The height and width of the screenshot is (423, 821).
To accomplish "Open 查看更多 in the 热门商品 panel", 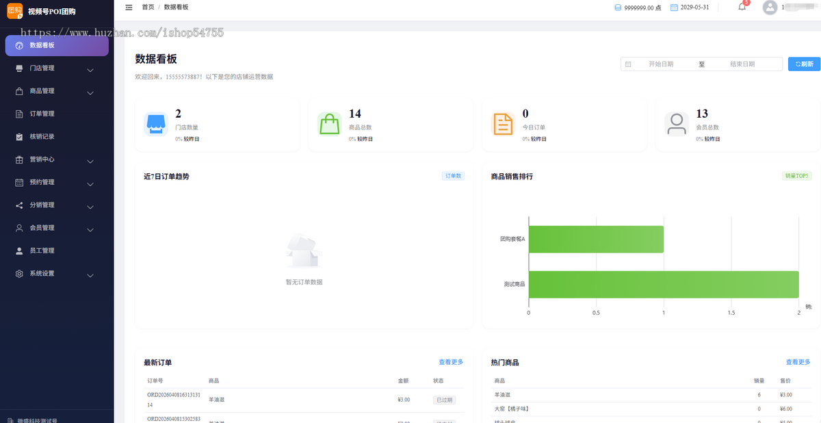I will coord(798,362).
